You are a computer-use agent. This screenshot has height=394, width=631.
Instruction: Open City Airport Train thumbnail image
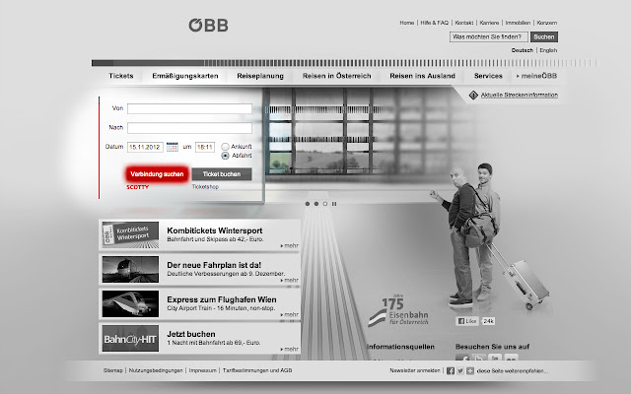(130, 304)
